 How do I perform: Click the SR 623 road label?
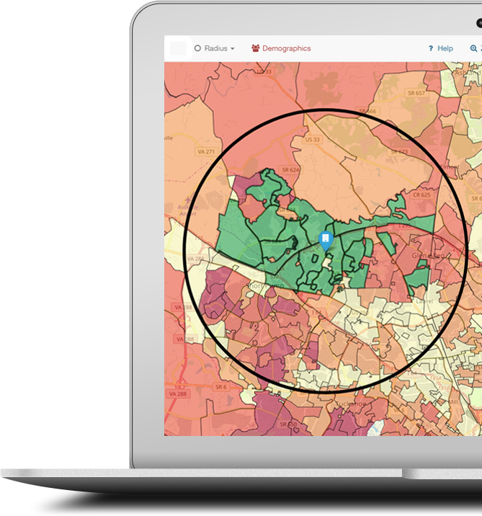tap(399, 151)
